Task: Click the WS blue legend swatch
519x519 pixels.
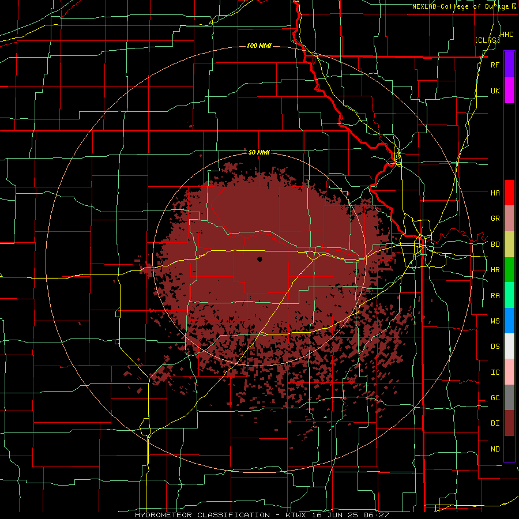Action: coord(509,321)
